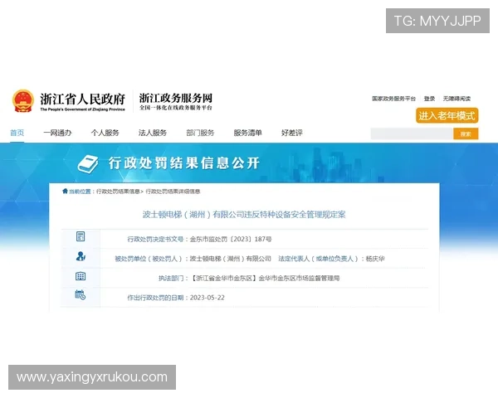Click the 行政处罚结果信息公开 banner heading
498x398 pixels.
(184, 163)
